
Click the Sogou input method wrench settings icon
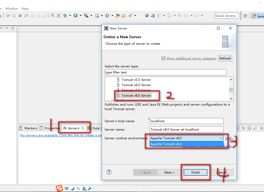pos(90,189)
